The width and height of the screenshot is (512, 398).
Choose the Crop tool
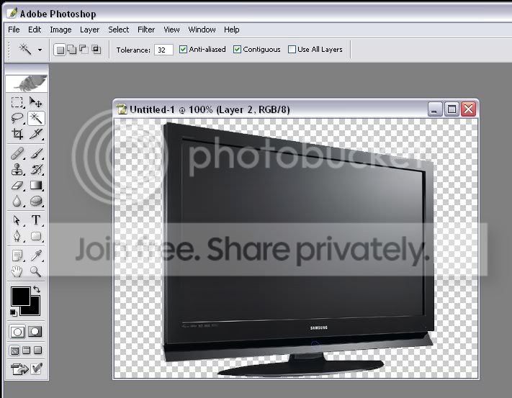point(17,134)
